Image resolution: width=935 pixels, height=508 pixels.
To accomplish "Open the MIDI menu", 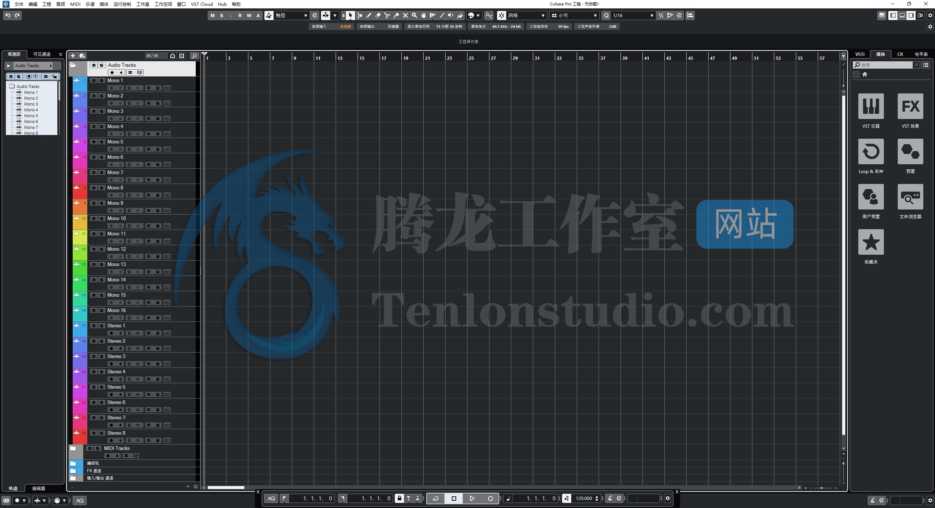I will (75, 4).
